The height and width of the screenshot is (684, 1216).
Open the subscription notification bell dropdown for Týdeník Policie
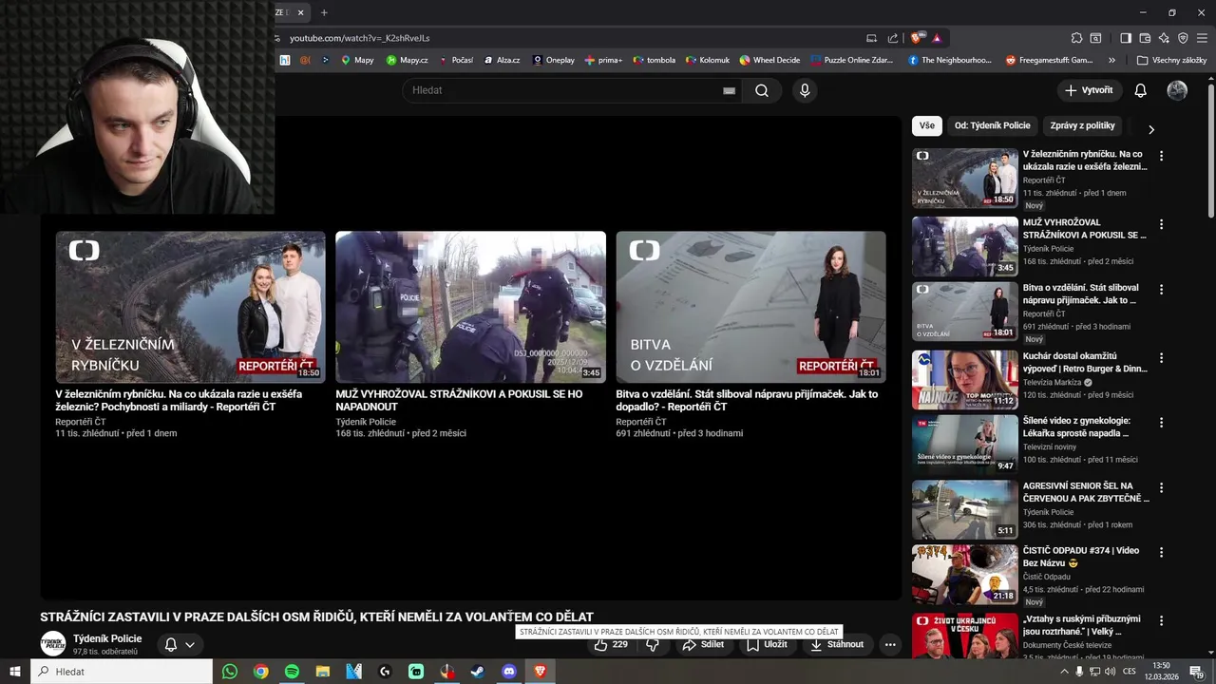[x=180, y=644]
